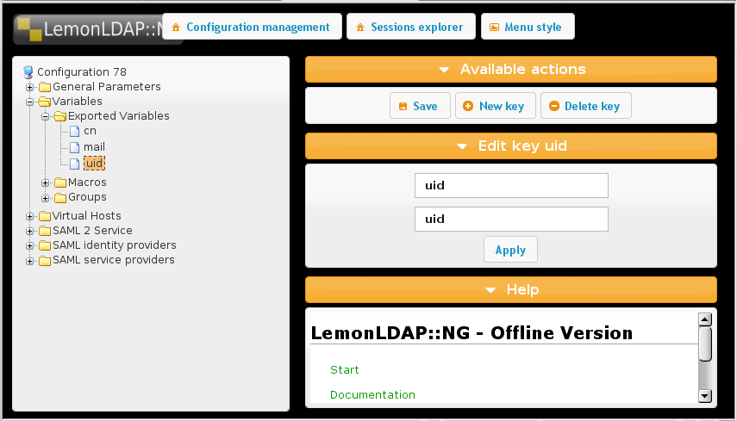Select the cn tree label
Viewport: 737px width, 421px height.
(x=90, y=131)
